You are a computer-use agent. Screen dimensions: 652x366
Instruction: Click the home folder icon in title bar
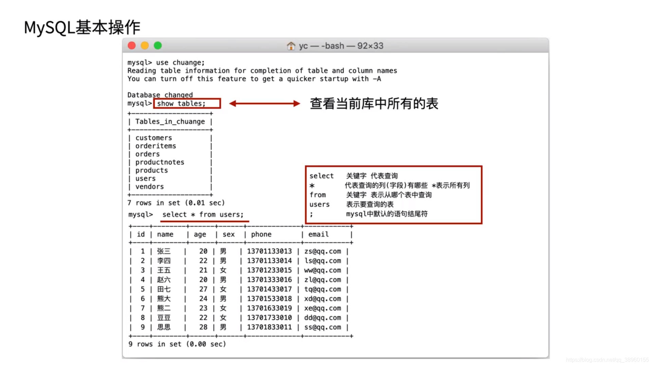tap(291, 46)
